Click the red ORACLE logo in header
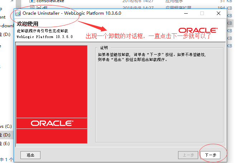 click(x=198, y=30)
